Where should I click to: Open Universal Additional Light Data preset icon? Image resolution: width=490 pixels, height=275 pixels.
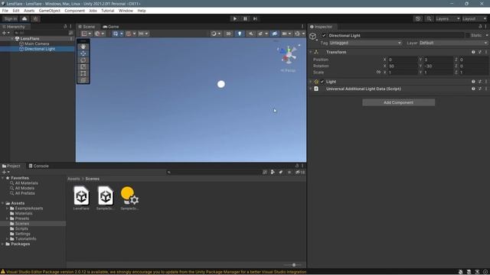(x=480, y=89)
